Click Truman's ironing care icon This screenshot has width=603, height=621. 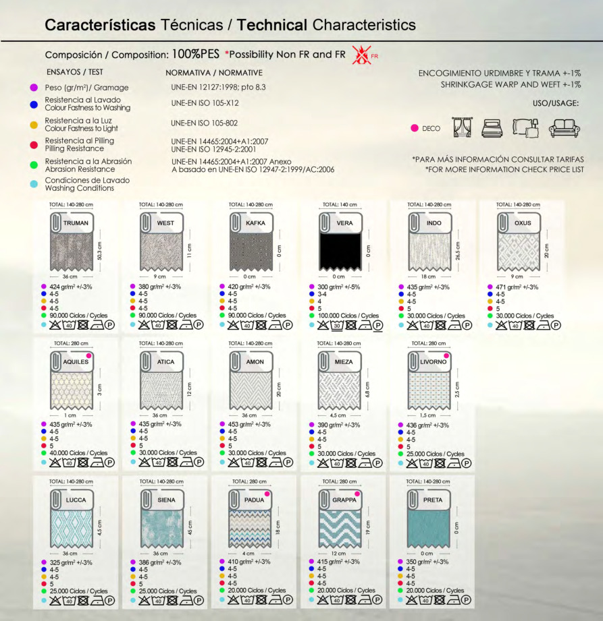[97, 325]
